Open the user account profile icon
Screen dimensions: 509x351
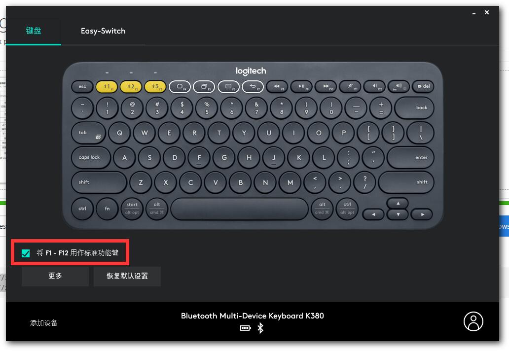coord(473,321)
